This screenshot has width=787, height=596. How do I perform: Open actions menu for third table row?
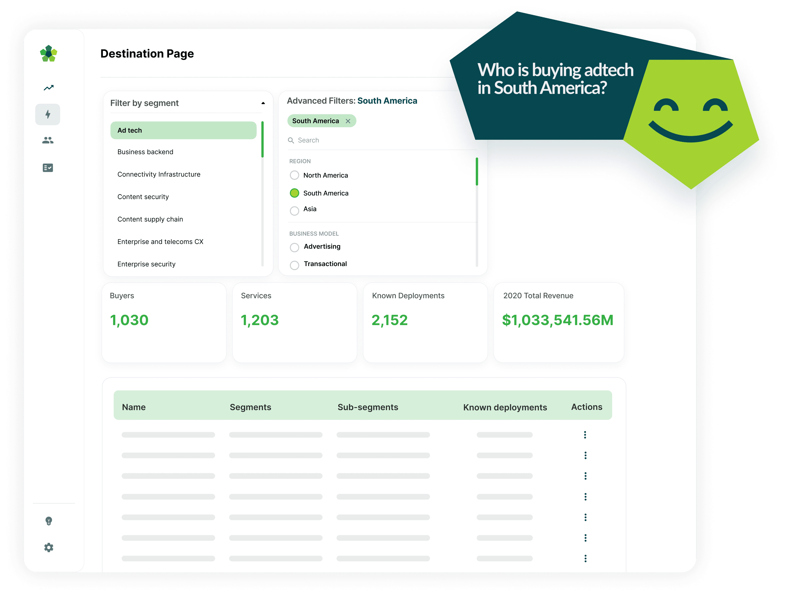(x=585, y=476)
